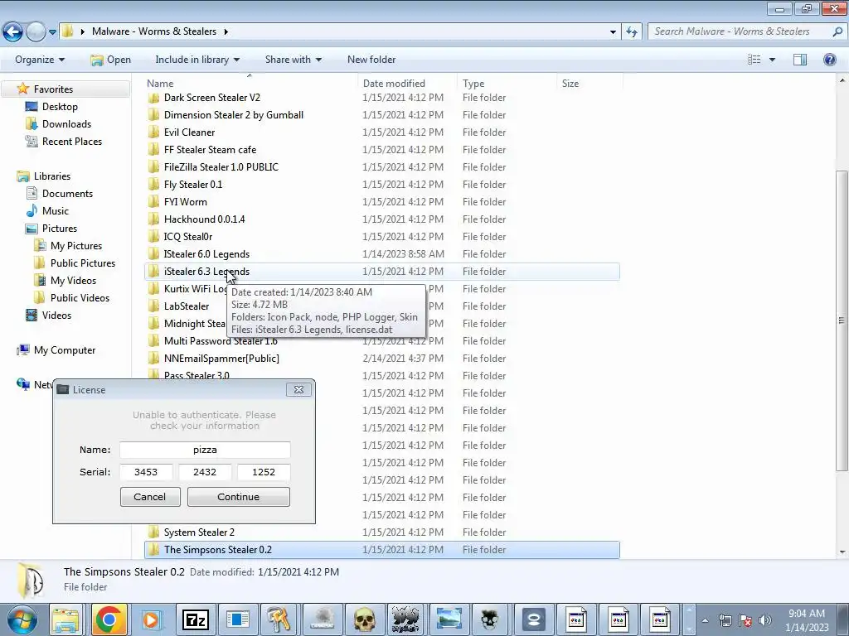The image size is (849, 636).
Task: Select the FYI Worm folder
Action: click(185, 202)
